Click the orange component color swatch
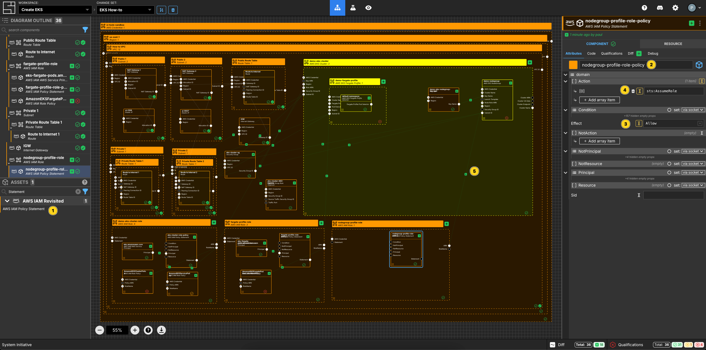The image size is (706, 350). coord(573,65)
